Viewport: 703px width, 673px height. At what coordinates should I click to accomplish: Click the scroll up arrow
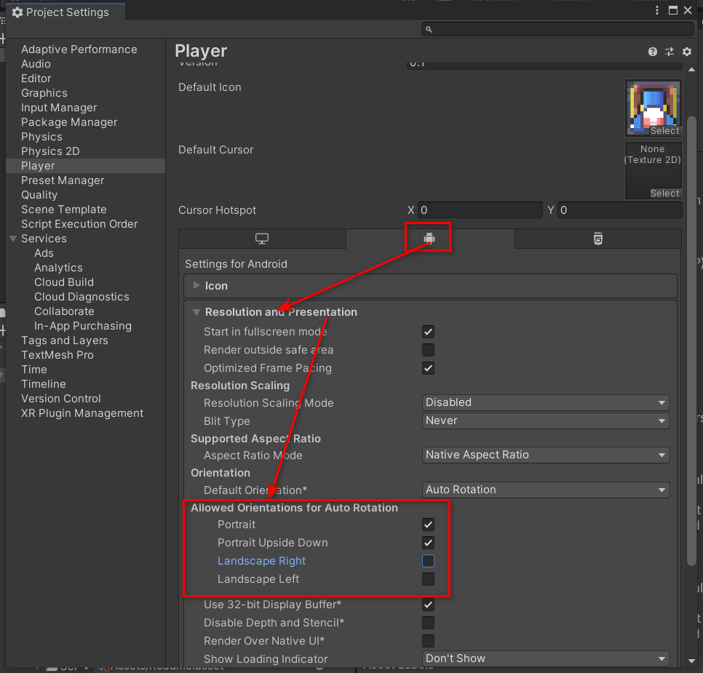point(692,70)
